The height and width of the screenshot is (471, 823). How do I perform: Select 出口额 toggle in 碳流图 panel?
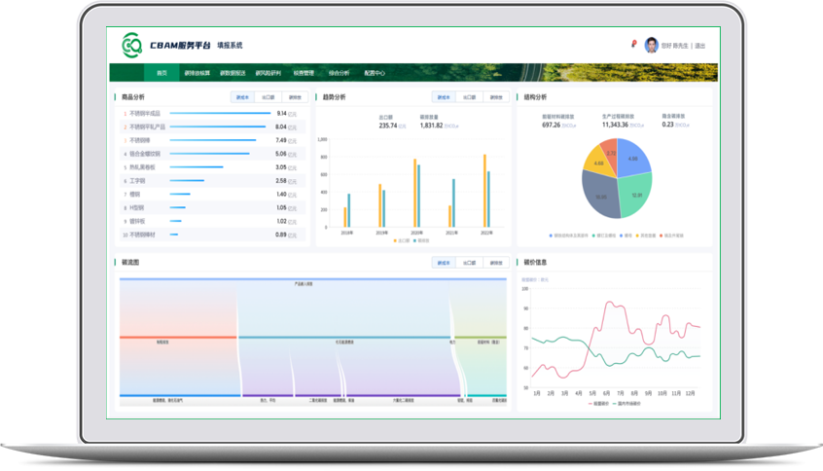(x=470, y=263)
